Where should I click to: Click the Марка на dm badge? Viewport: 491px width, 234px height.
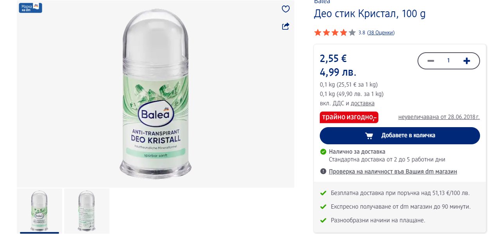tap(30, 8)
